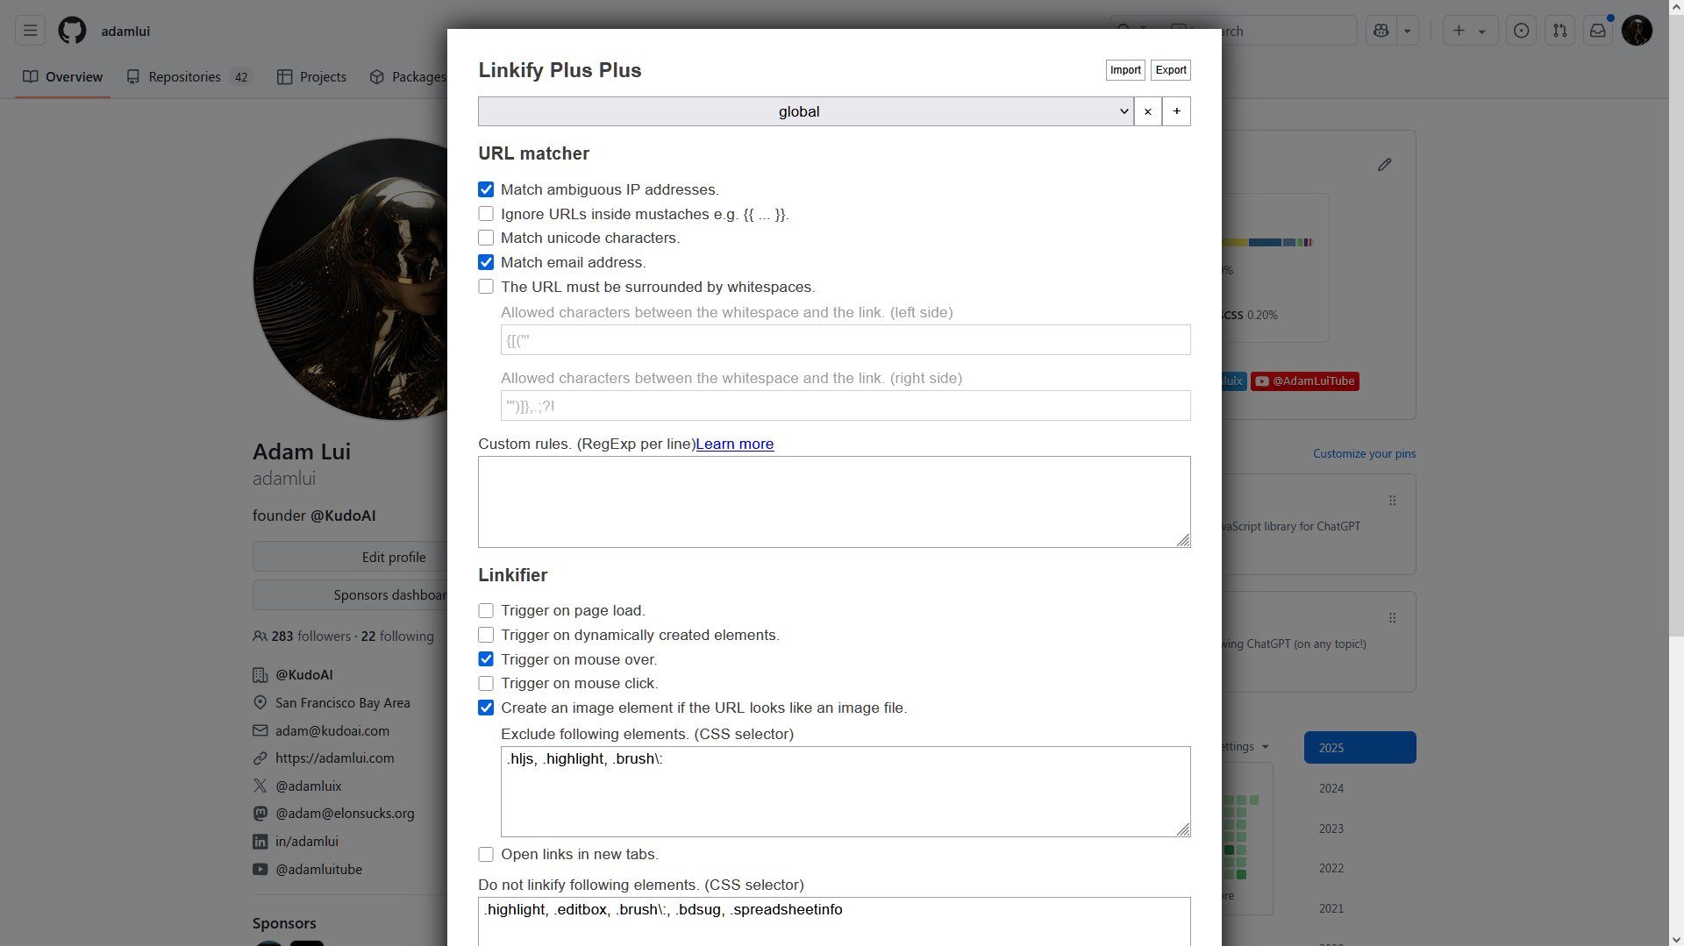Image resolution: width=1684 pixels, height=946 pixels.
Task: Click the user avatar in header
Action: tap(1637, 31)
